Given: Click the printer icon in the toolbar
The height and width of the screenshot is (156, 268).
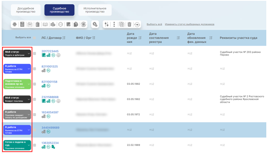Looking at the screenshot, I should (15, 25).
